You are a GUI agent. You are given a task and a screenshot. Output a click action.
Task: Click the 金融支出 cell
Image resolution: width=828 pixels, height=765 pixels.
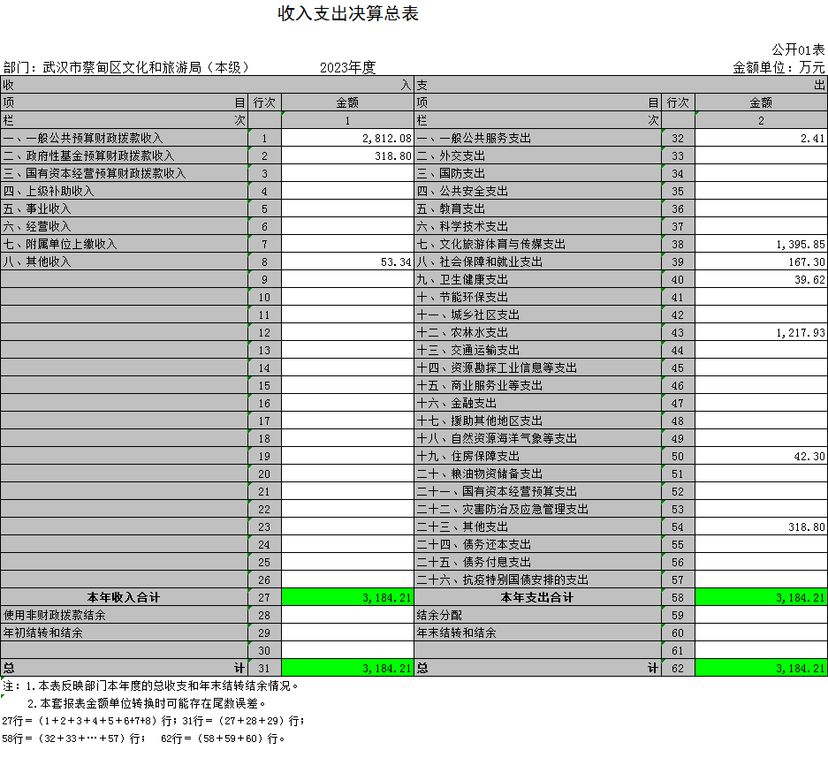point(538,404)
